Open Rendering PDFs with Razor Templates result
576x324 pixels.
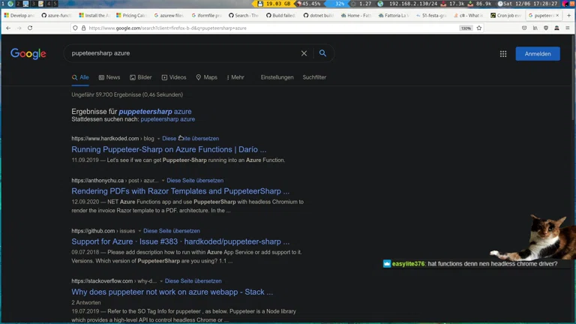click(x=180, y=191)
